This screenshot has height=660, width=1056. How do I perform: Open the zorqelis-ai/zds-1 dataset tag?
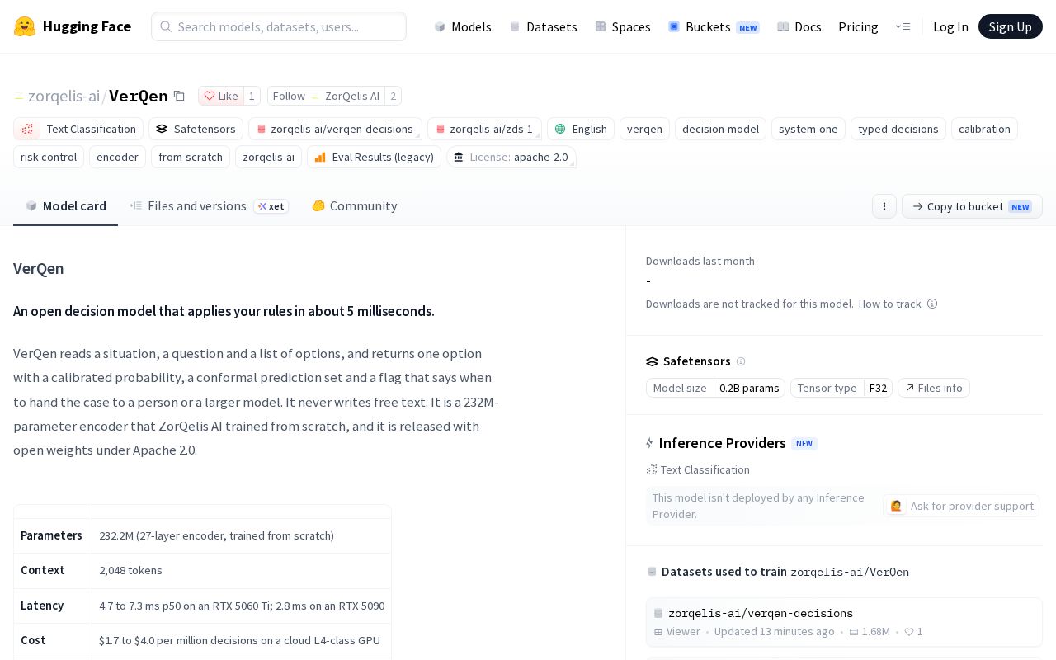tap(484, 129)
